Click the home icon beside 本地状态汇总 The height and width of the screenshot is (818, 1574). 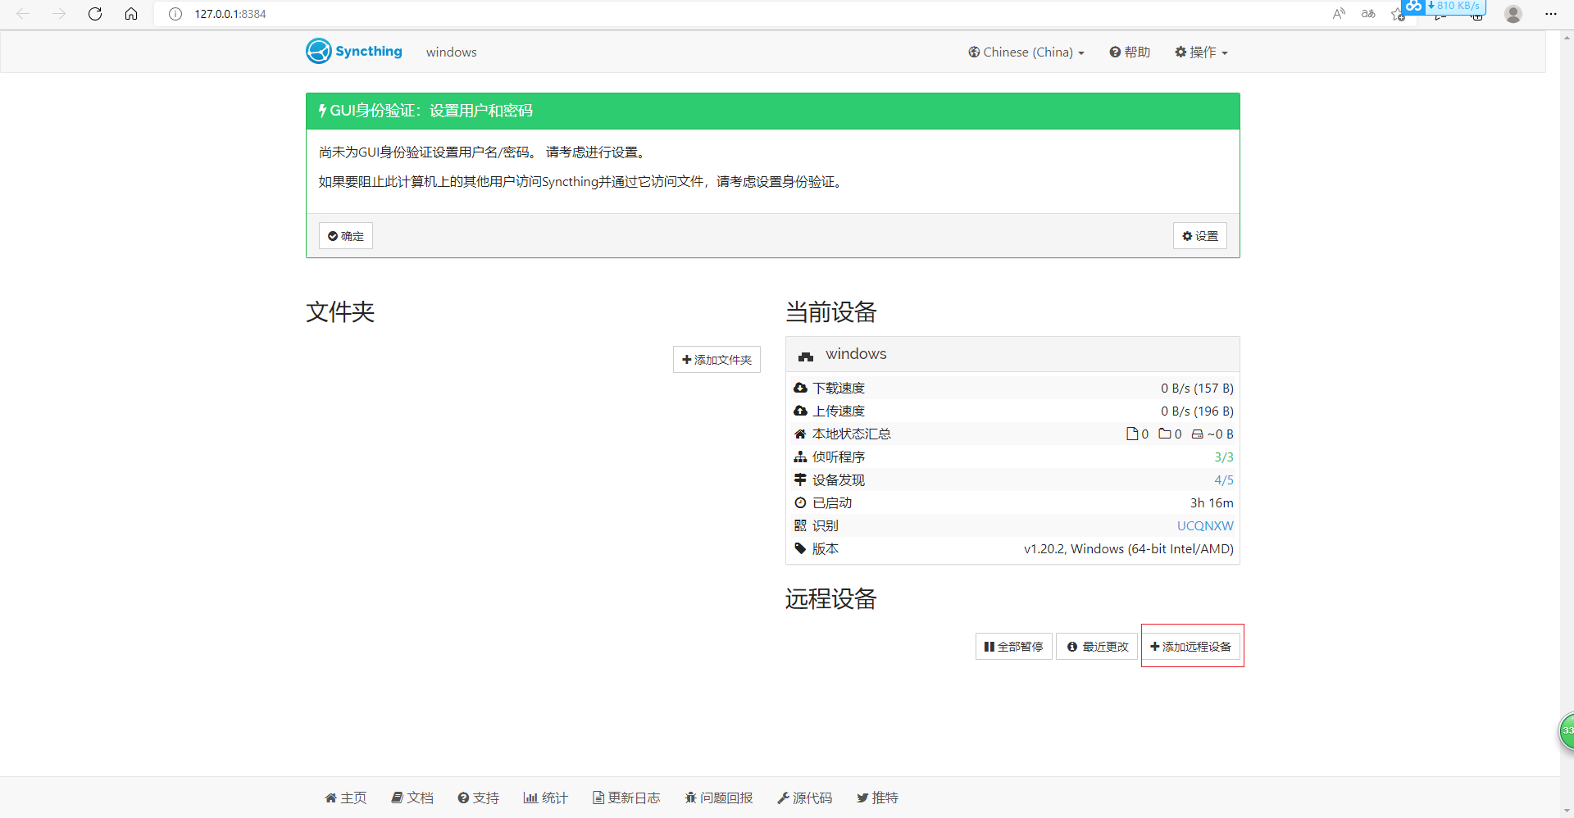coord(800,434)
